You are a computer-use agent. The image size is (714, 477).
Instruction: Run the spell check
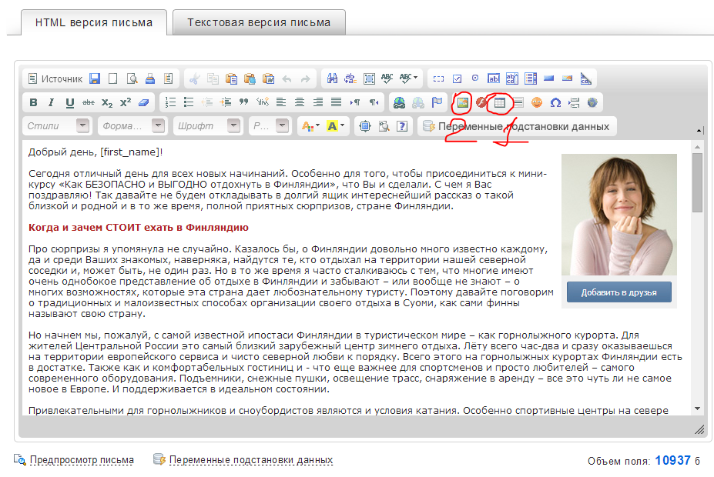[387, 78]
